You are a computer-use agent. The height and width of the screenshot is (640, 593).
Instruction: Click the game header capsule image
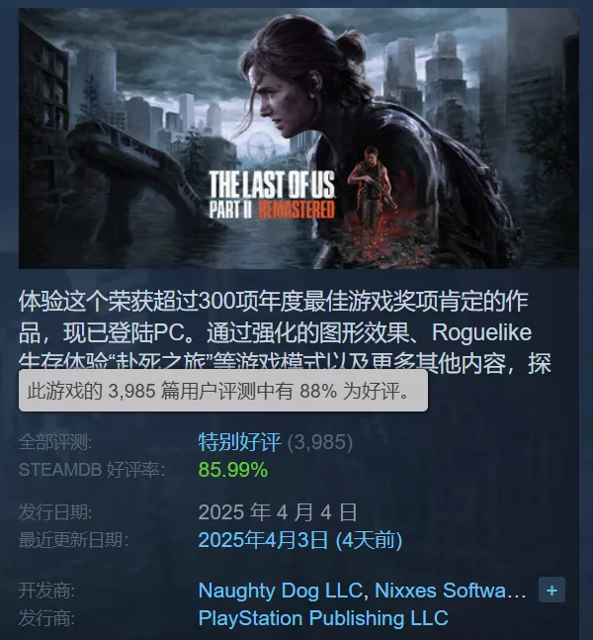click(298, 138)
